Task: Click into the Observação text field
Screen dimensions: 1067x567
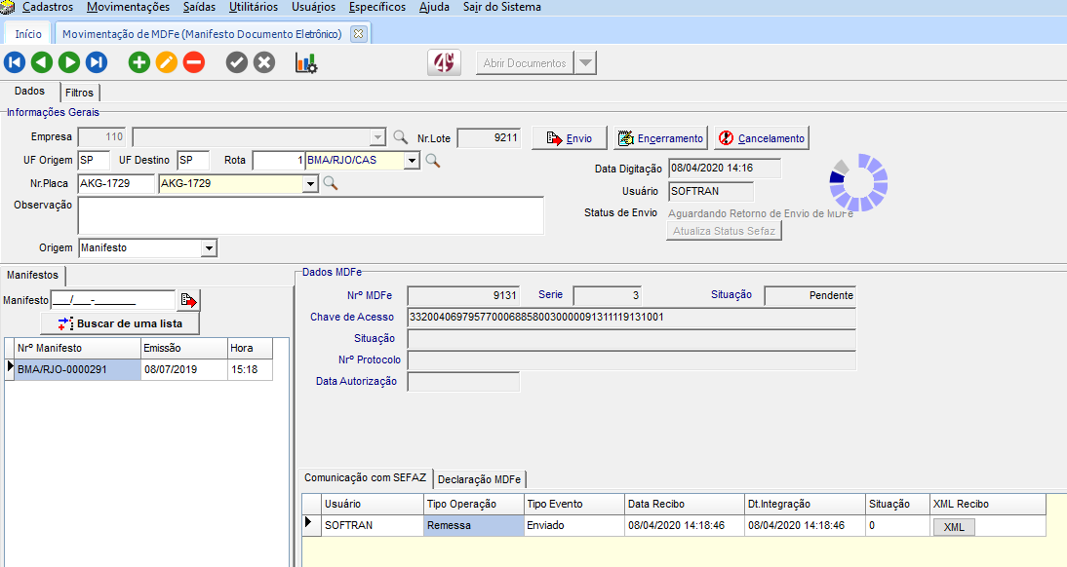Action: (x=310, y=215)
